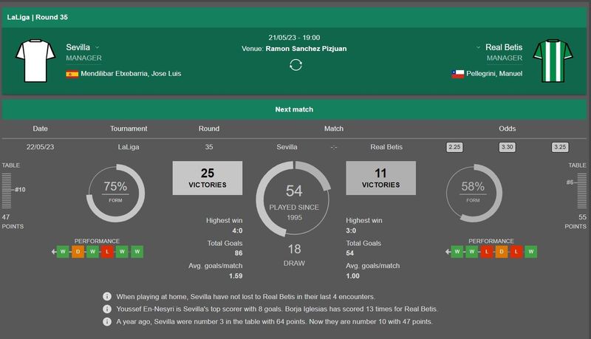Screen dimensions: 591x339
Task: Click Real Betis table position #6 marker
Action: 570,182
